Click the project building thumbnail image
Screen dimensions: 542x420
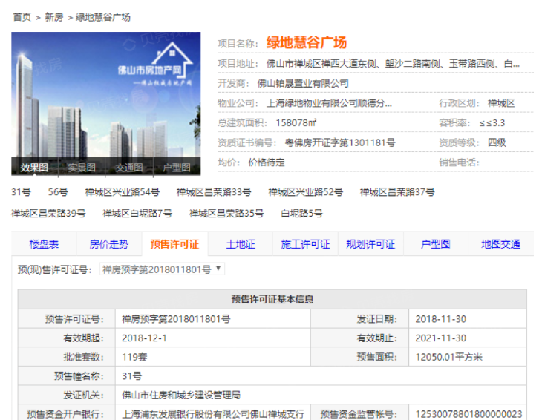[105, 95]
